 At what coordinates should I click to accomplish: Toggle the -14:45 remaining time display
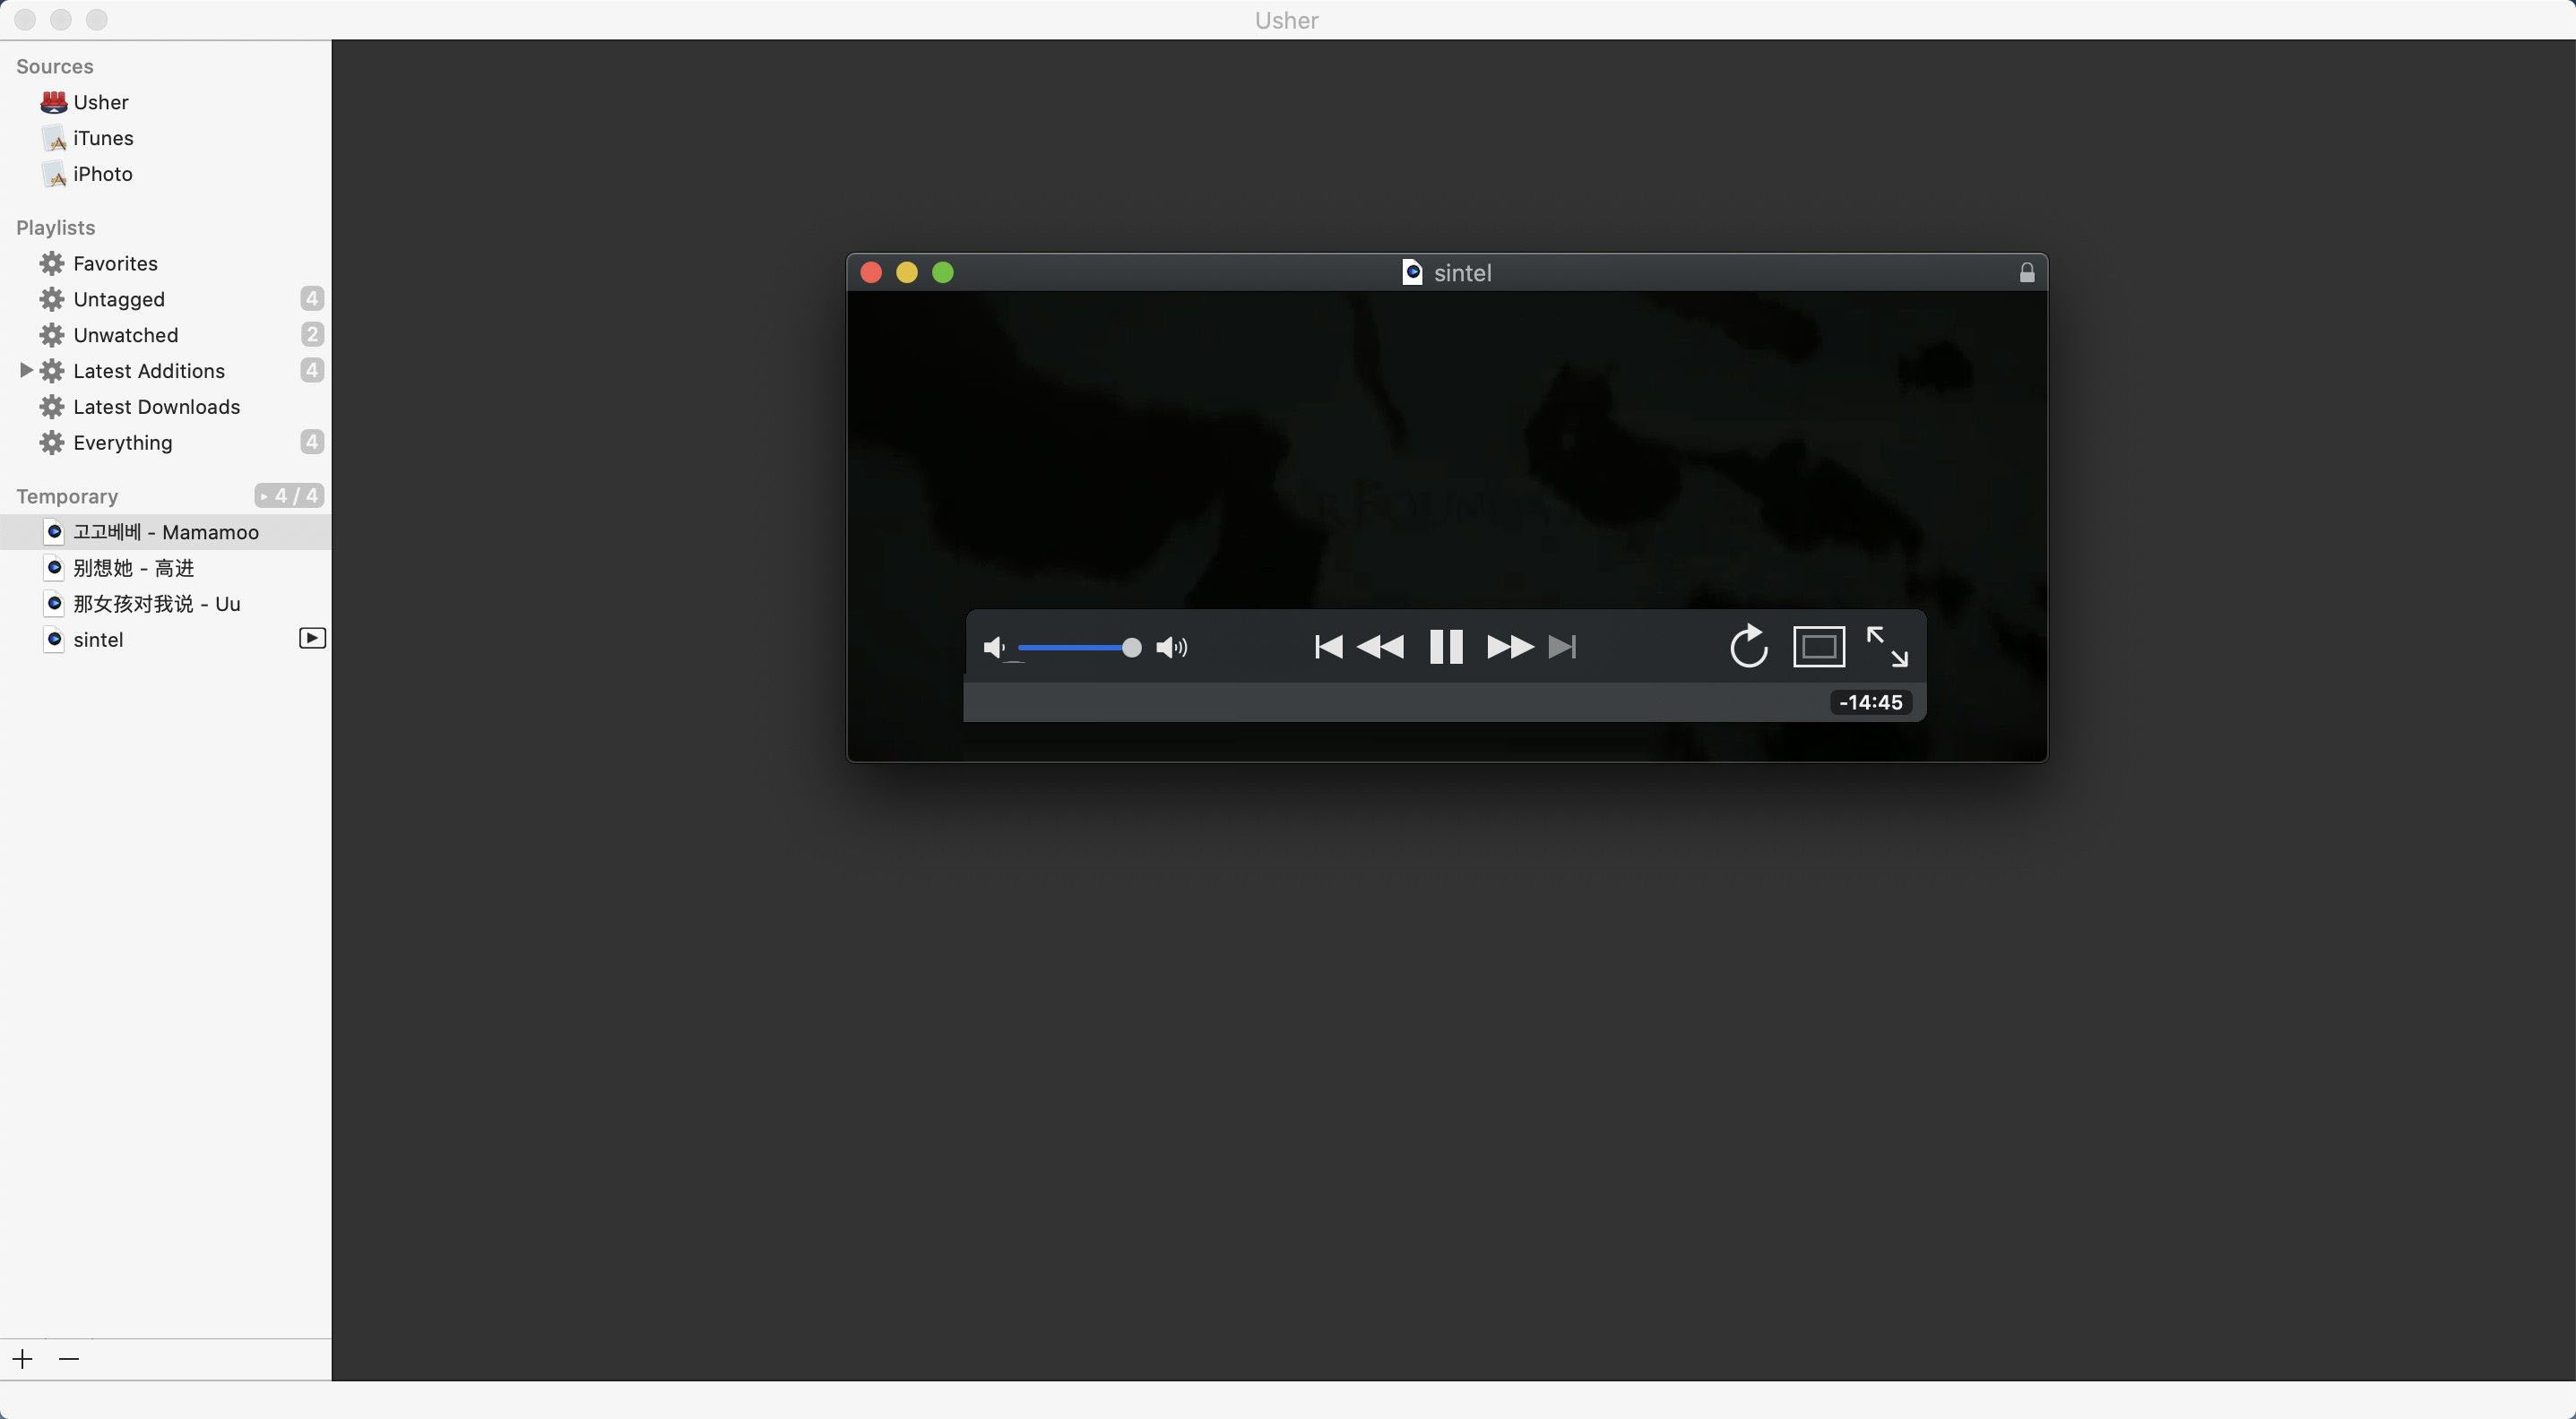[x=1871, y=702]
